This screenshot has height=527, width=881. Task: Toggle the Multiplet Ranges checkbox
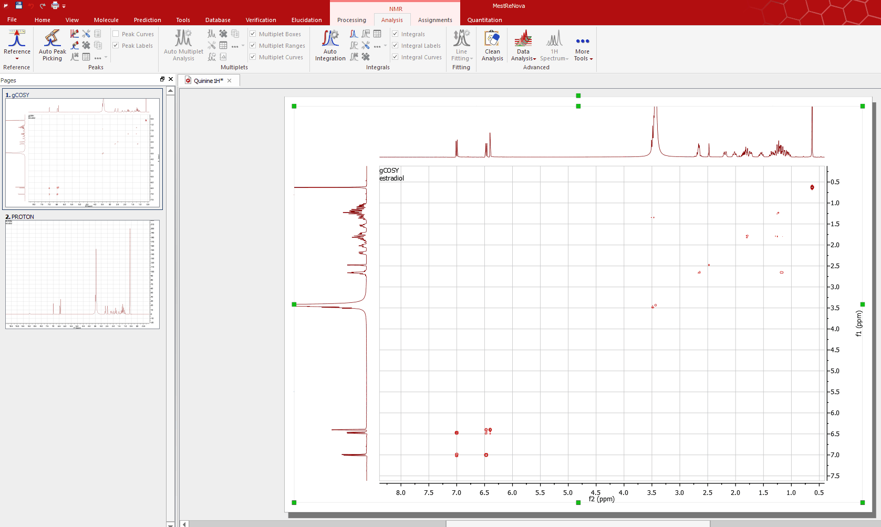click(253, 46)
